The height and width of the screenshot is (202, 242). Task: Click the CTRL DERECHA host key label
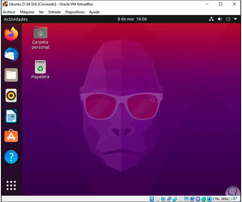click(224, 199)
